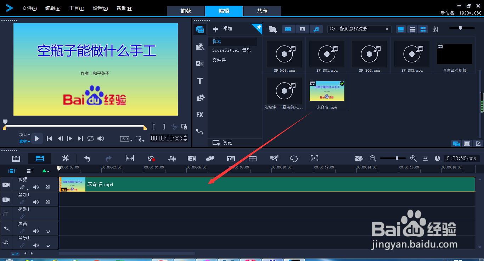Image resolution: width=484 pixels, height=261 pixels.
Task: Toggle show video files filter
Action: 288,29
